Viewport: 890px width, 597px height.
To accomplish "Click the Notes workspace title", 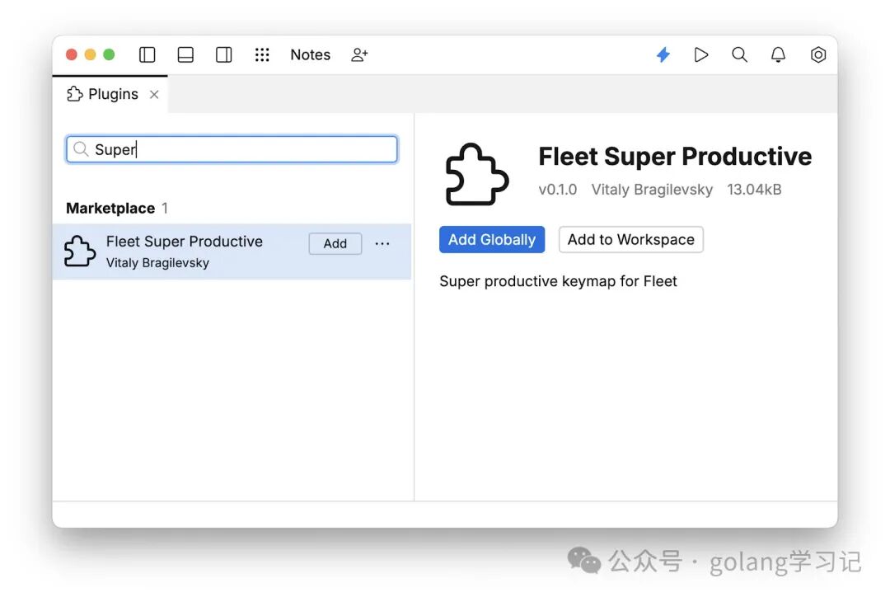I will [x=310, y=55].
